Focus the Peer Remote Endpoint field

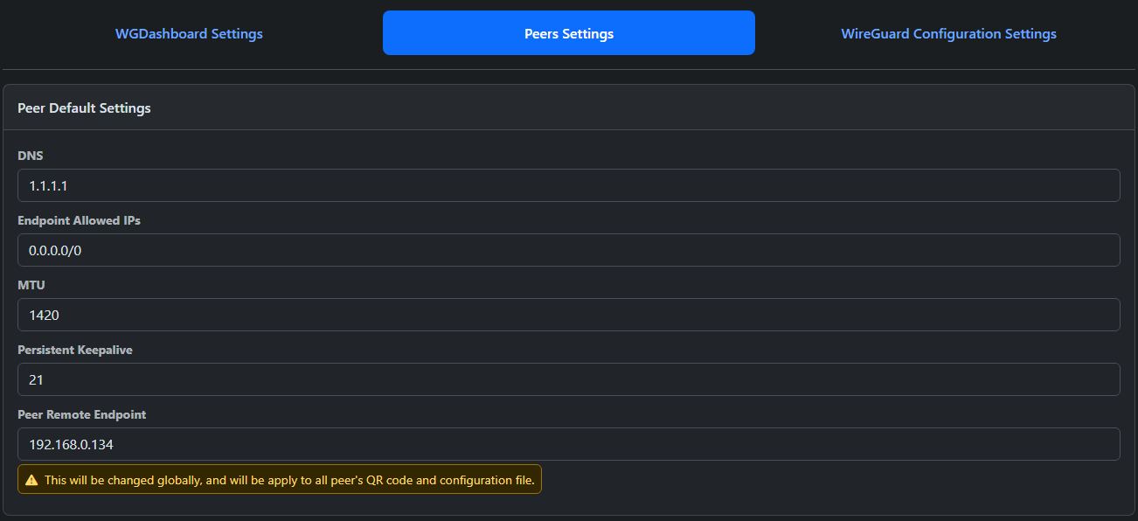point(568,444)
